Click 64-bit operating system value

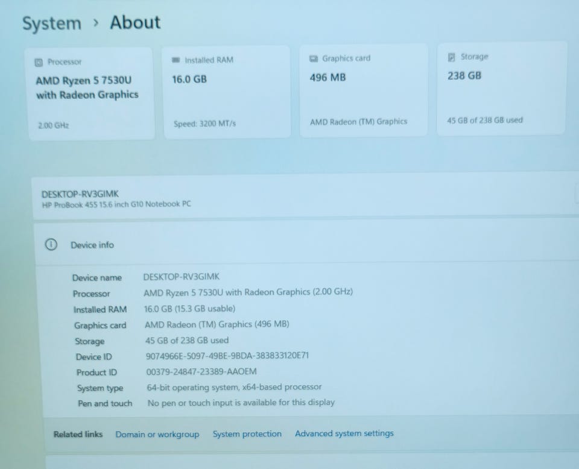coord(234,387)
